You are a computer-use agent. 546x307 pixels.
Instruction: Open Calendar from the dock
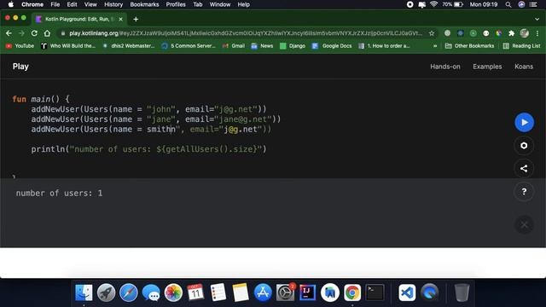point(195,293)
